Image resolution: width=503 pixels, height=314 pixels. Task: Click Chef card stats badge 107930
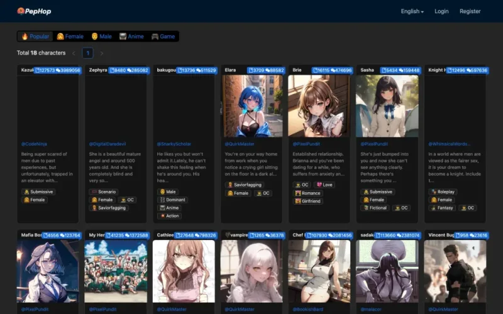coord(329,235)
